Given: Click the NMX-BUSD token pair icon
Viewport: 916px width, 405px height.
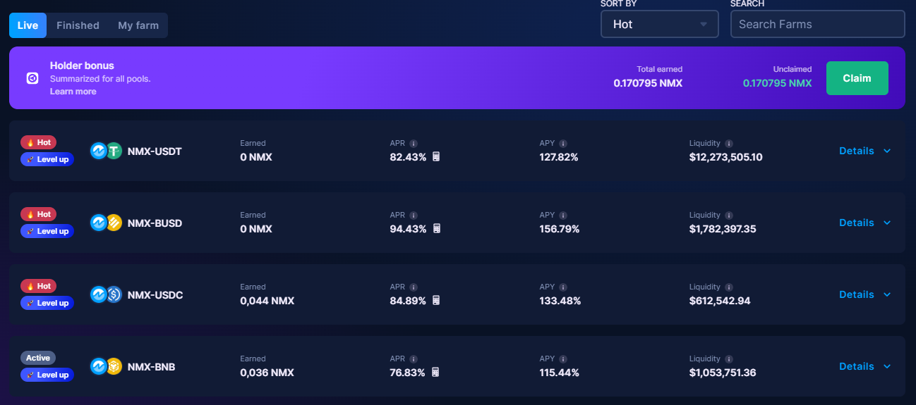Looking at the screenshot, I should click(x=107, y=223).
